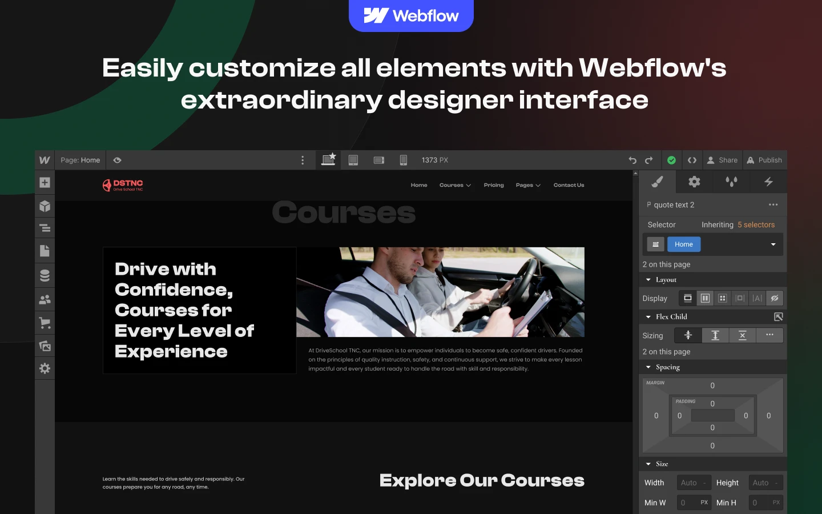
Task: Set display to flex
Action: (x=705, y=298)
